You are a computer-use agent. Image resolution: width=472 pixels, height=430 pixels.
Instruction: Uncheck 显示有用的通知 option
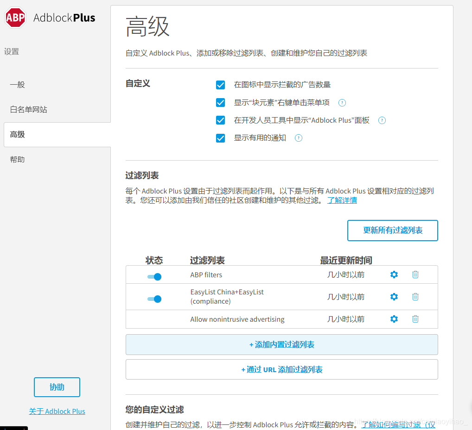(220, 137)
